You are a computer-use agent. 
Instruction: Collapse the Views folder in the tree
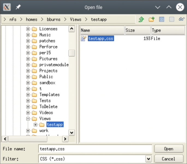point(28,119)
